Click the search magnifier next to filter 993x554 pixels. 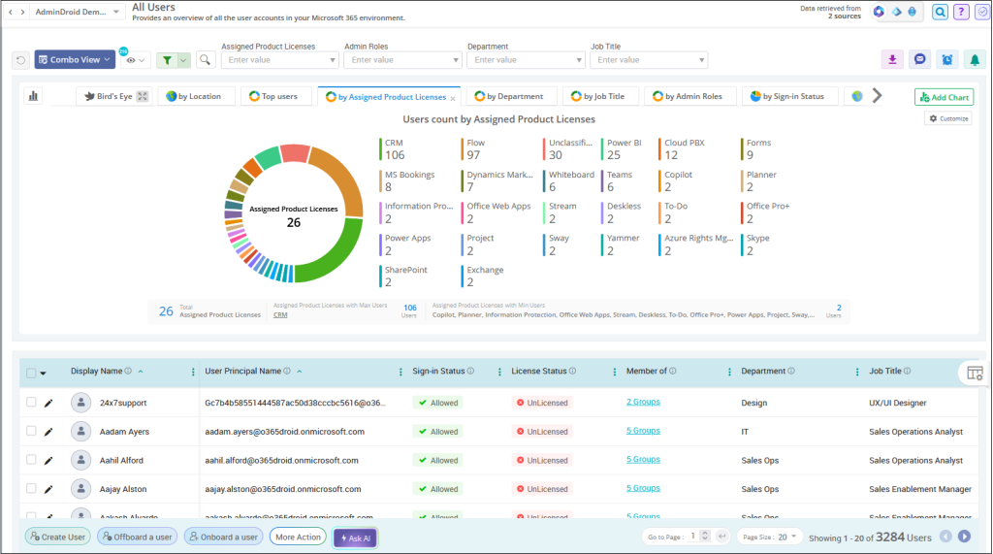click(206, 59)
